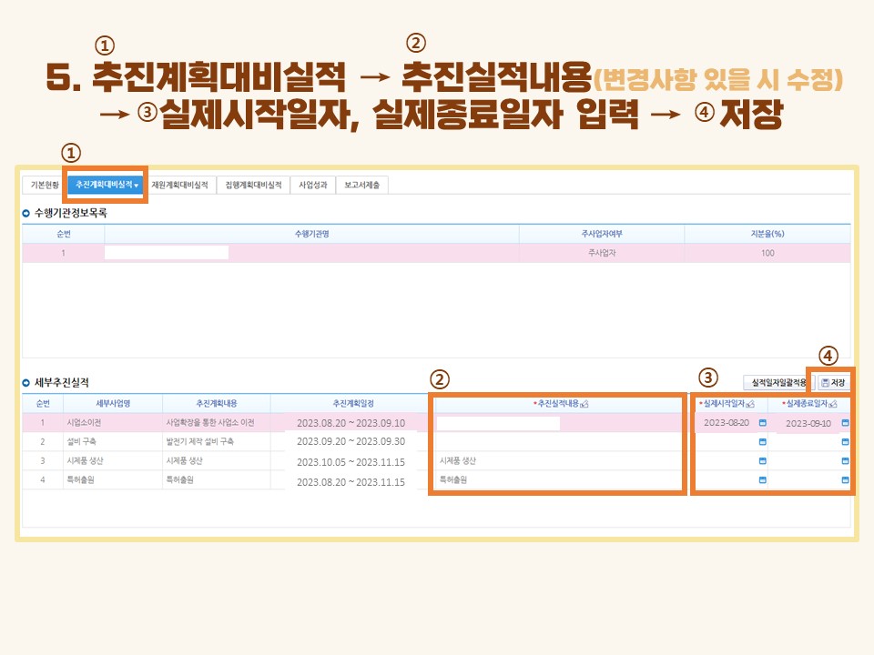Click schedule 2023.10.05 ~ 2023.11.15
The width and height of the screenshot is (874, 655).
[351, 462]
